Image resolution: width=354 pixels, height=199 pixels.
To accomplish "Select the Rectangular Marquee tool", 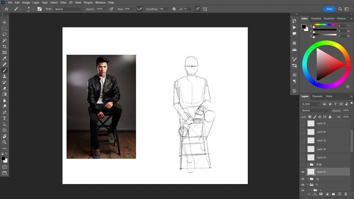I will [4, 29].
